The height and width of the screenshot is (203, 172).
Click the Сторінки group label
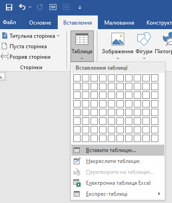tap(31, 67)
